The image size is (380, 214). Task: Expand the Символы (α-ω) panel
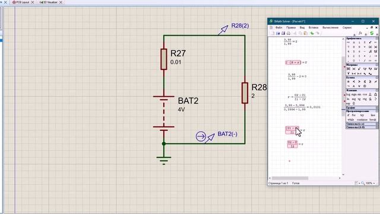click(362, 124)
